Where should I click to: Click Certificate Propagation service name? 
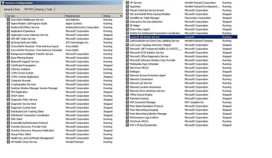click(x=23, y=65)
